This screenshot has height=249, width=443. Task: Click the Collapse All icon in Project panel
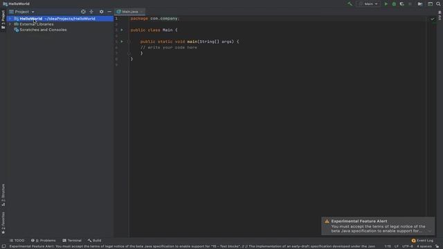tap(91, 12)
